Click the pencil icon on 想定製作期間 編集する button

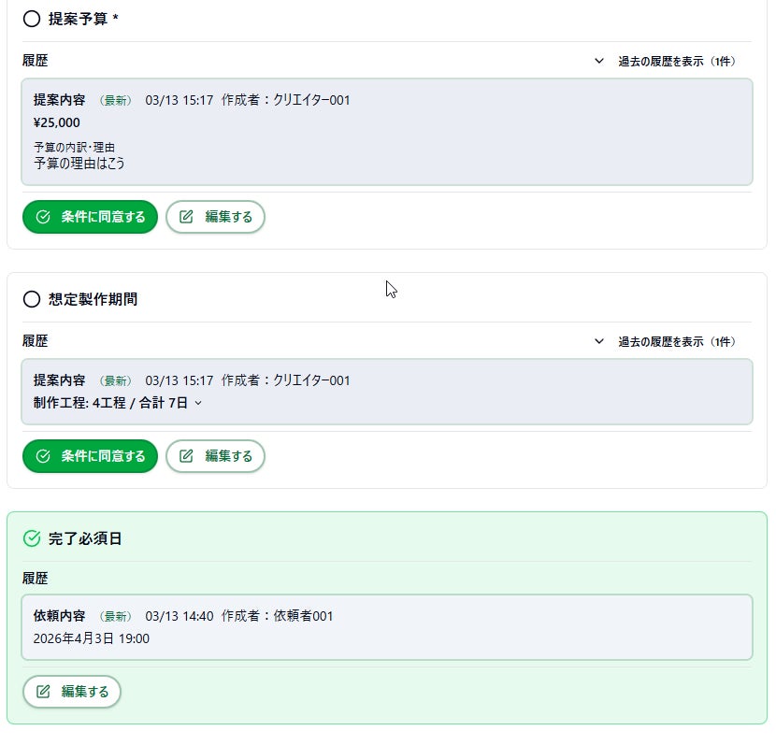[186, 456]
